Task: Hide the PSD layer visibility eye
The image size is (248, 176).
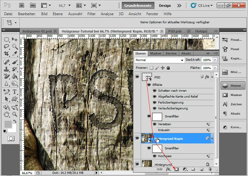Action: pos(137,77)
